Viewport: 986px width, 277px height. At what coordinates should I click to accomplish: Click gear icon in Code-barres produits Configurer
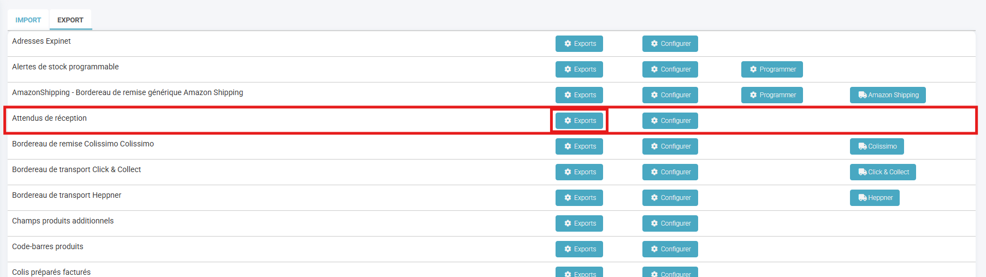[654, 249]
